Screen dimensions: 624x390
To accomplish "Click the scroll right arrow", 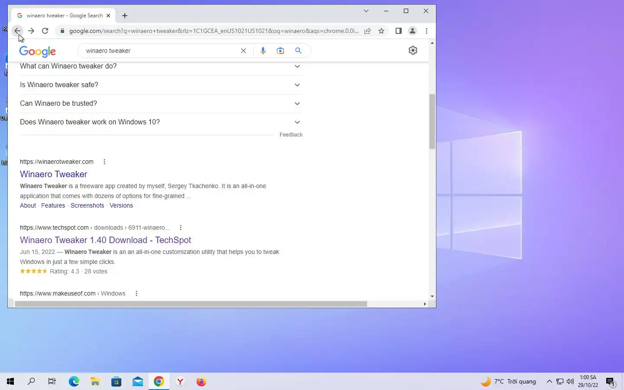I will pos(425,304).
